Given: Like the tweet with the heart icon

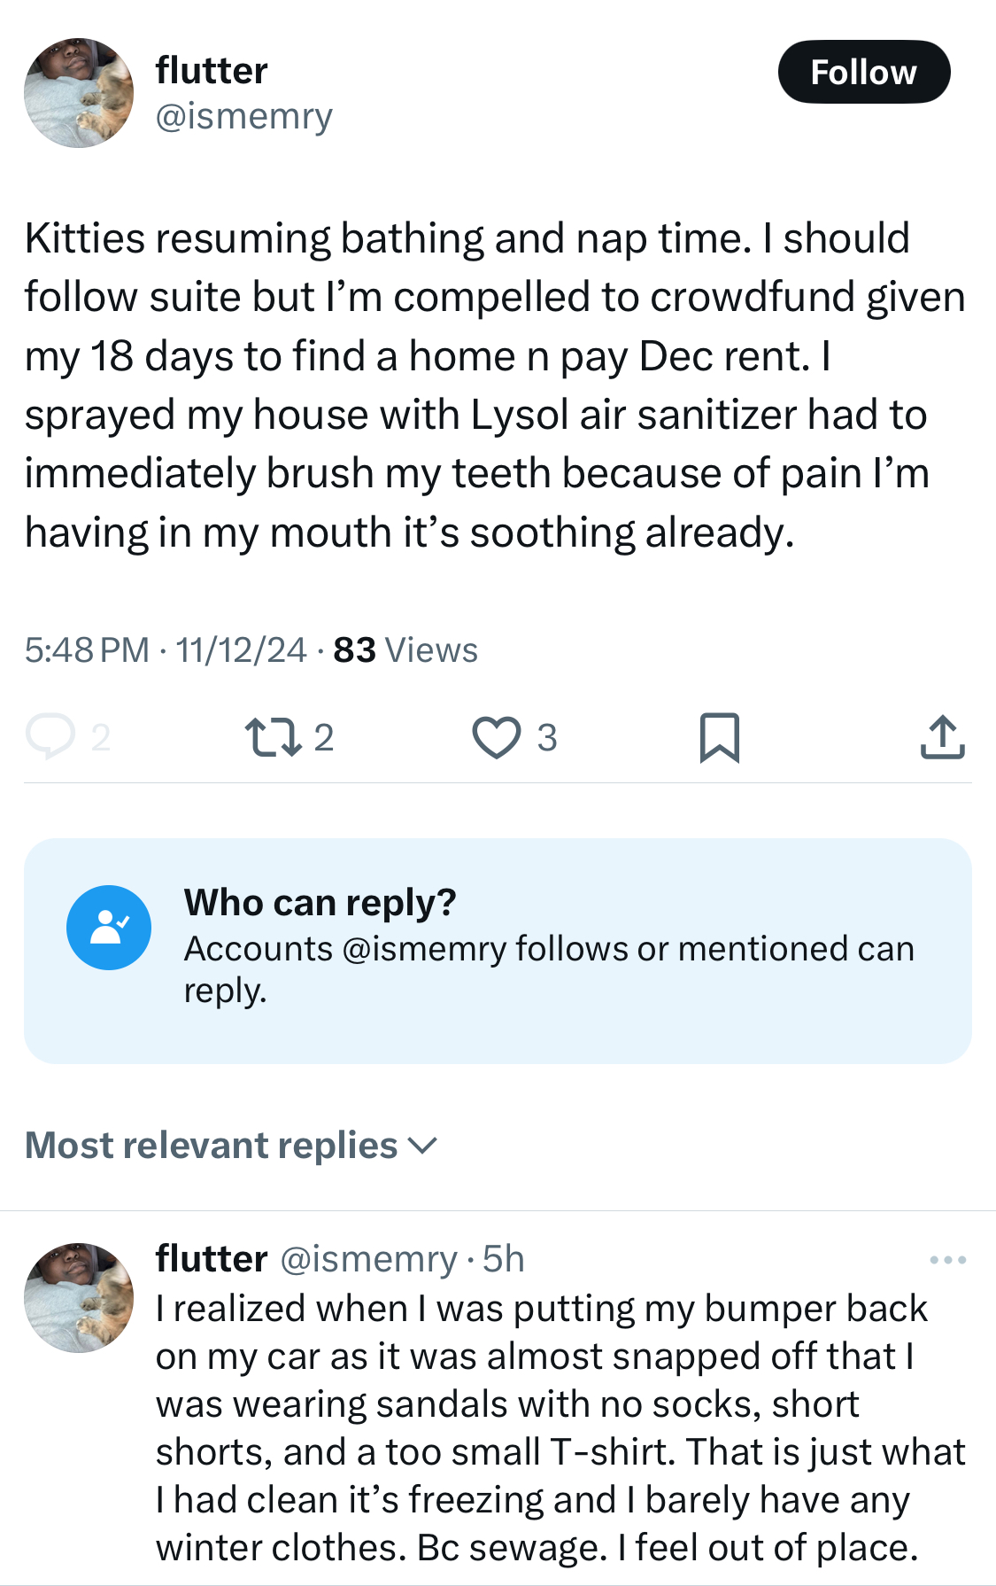Looking at the screenshot, I should point(497,737).
